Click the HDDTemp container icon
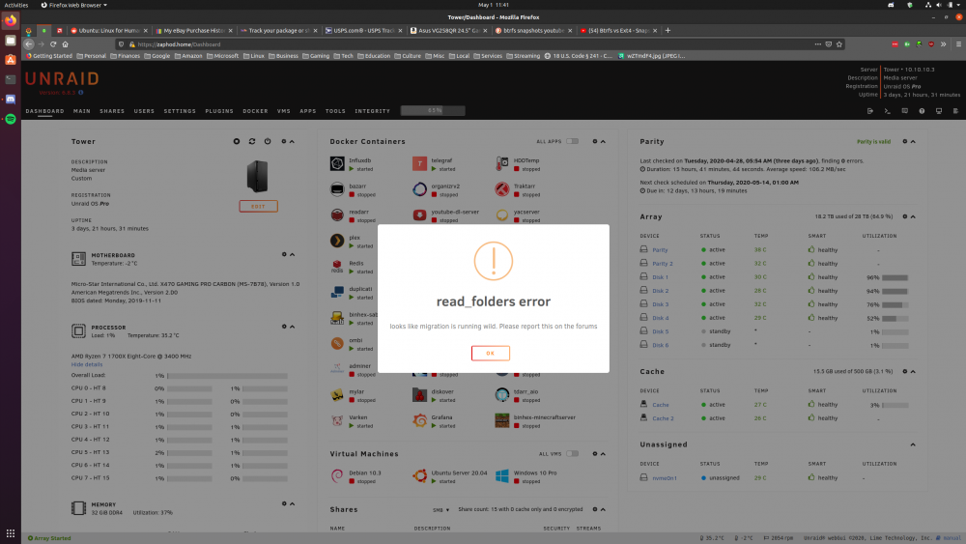The image size is (966, 544). (502, 163)
